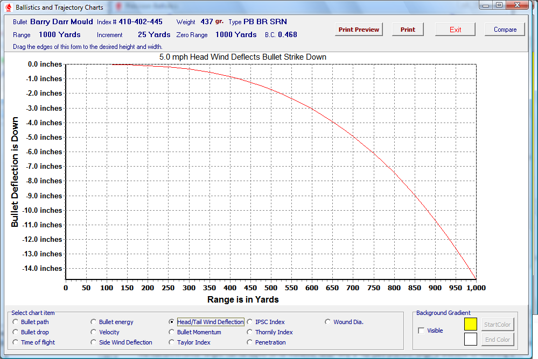Choose Side Wind Deflection chart

point(94,342)
